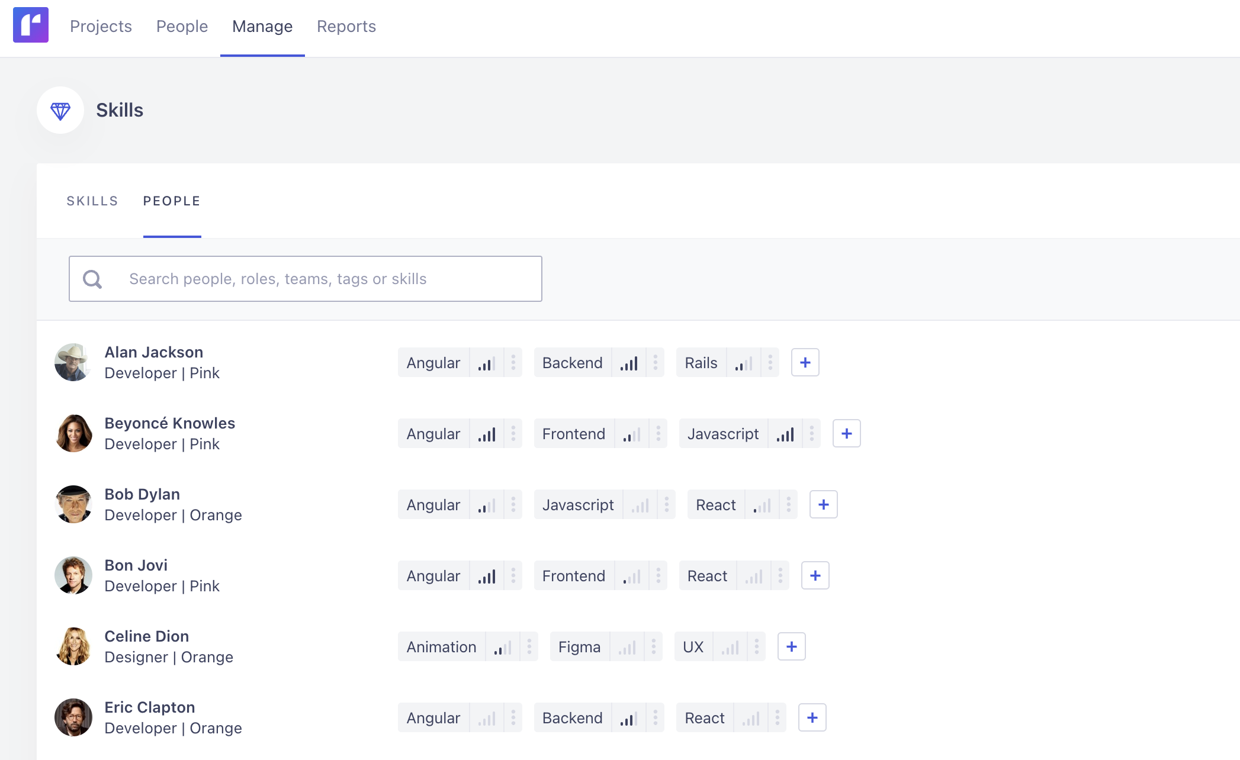1240x760 pixels.
Task: Add skill for Beyoncé Knowles
Action: pos(846,433)
